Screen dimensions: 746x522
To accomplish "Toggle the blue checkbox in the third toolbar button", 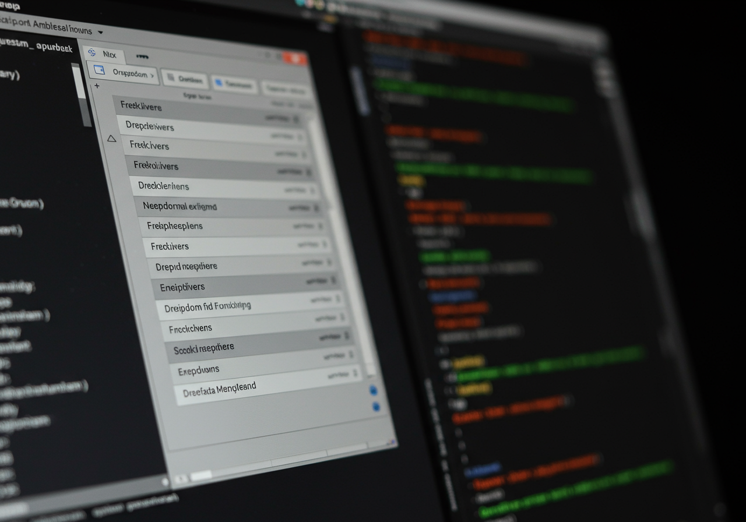I will pos(219,83).
